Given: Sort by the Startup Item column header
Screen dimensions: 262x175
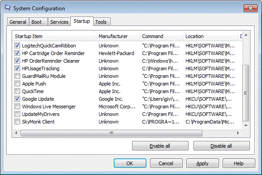Looking at the screenshot, I should click(54, 36).
